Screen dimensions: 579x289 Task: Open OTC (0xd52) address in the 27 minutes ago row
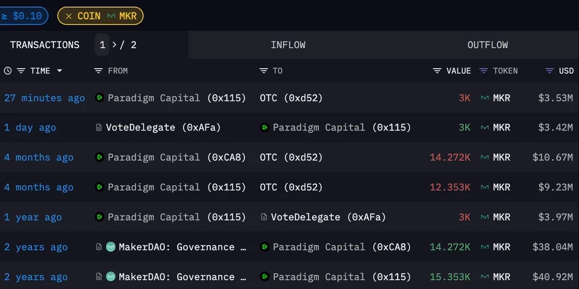(291, 98)
